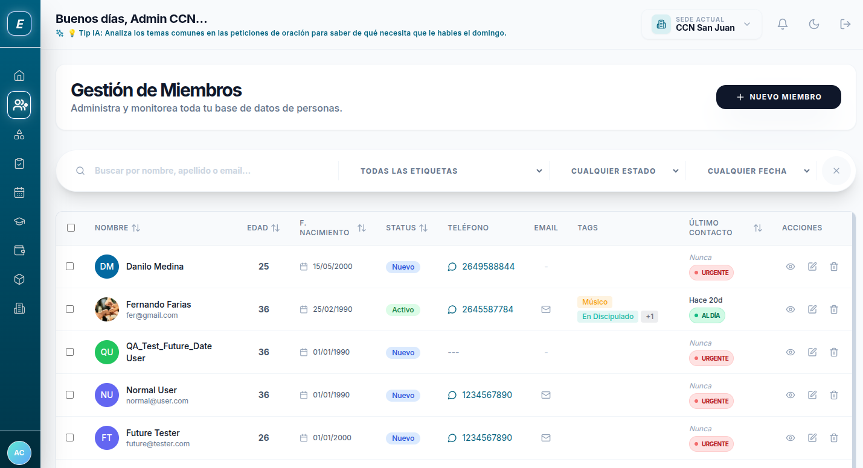View Future Tester details via the eye icon
Screen dimensions: 863x468
coord(791,438)
